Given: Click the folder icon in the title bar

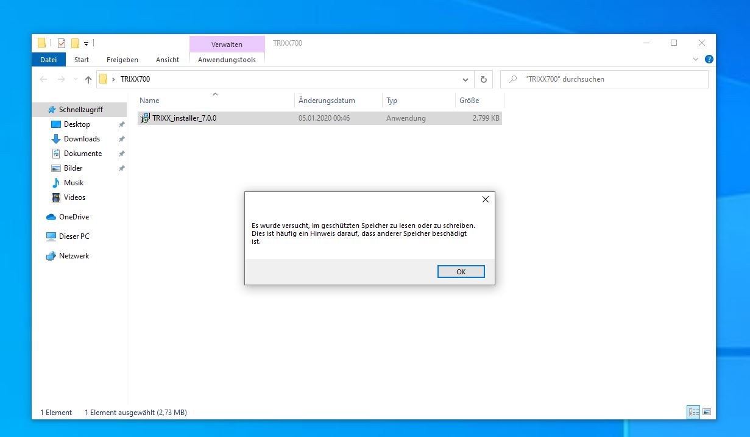Looking at the screenshot, I should 41,43.
